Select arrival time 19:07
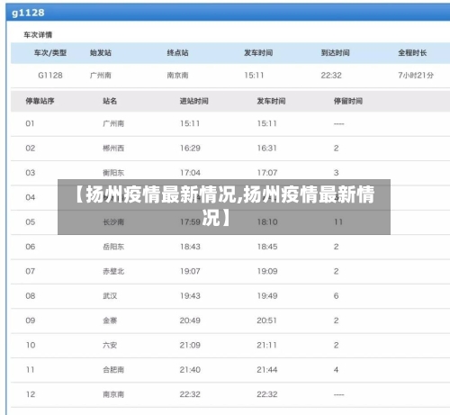This screenshot has width=450, height=415. point(190,271)
